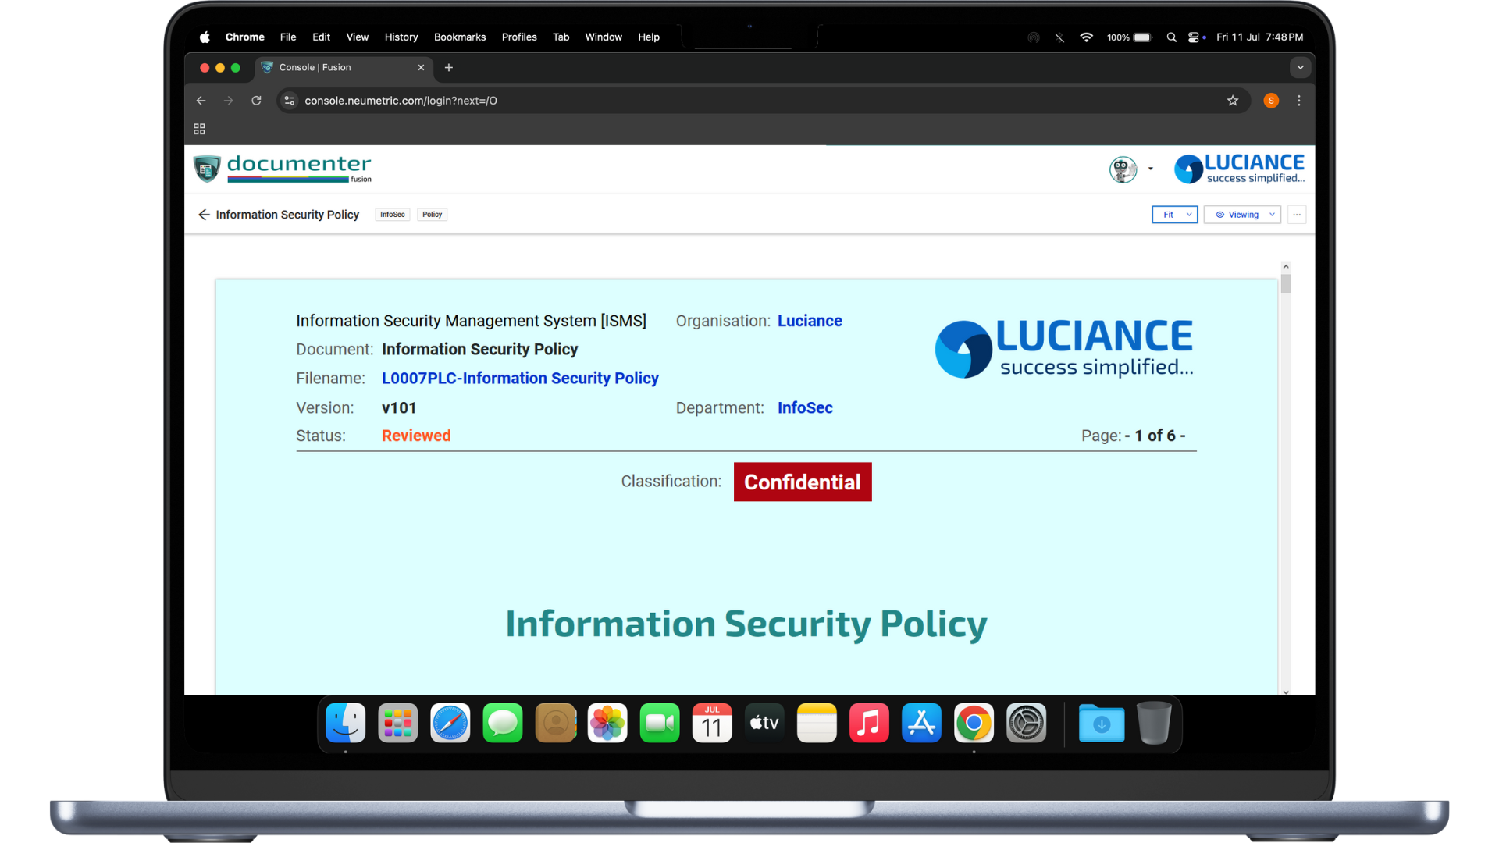The height and width of the screenshot is (843, 1499).
Task: Open the three-dots more options button
Action: pos(1297,215)
